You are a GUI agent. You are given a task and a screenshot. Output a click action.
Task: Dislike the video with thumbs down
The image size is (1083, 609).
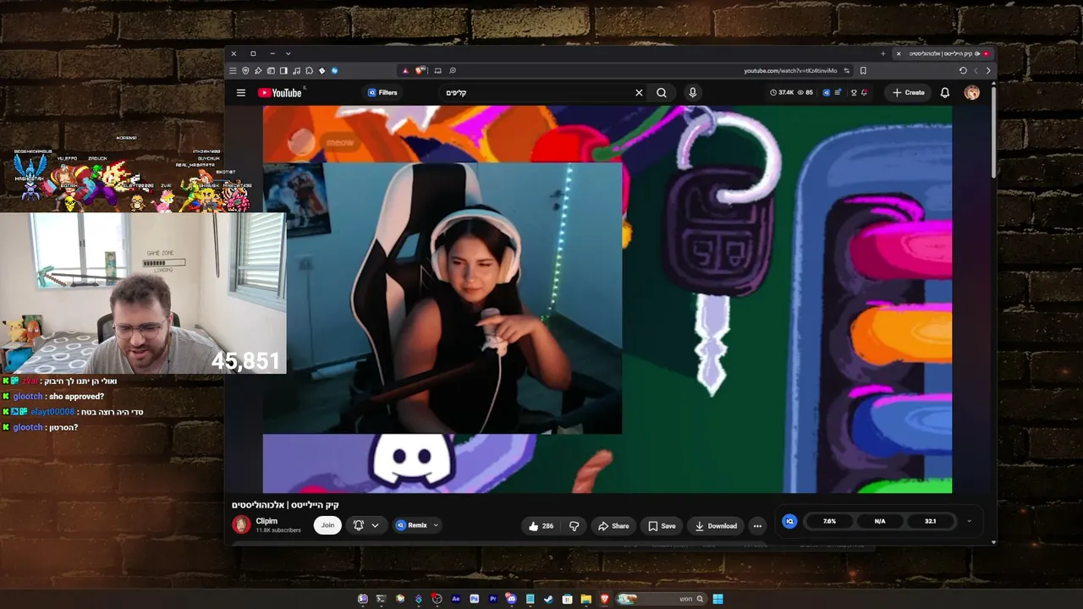coord(574,526)
